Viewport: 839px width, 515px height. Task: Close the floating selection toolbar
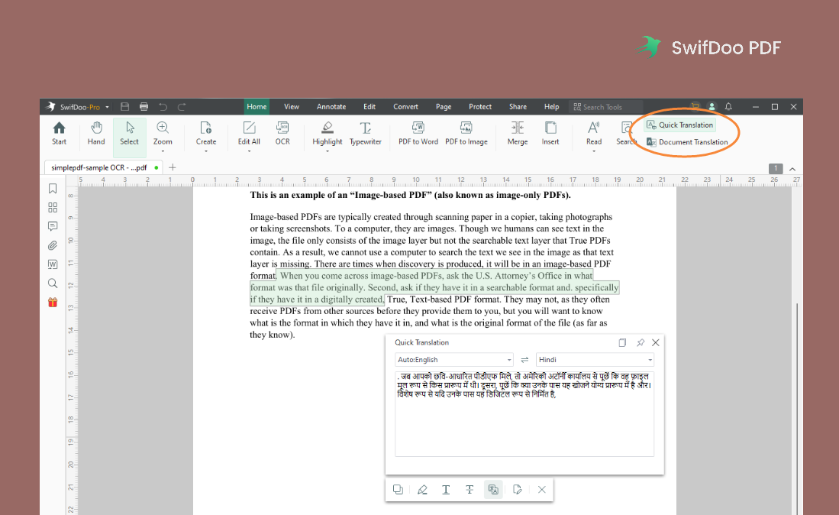(x=541, y=489)
